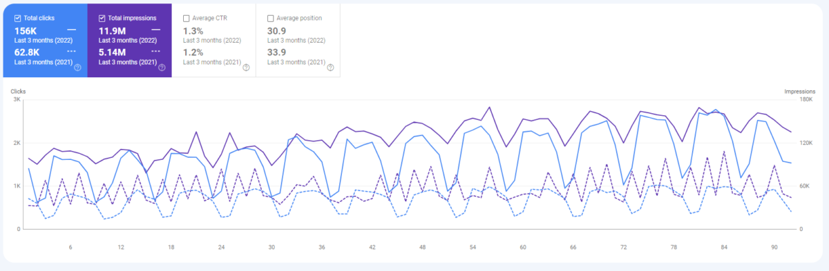Screen dimensions: 829x271
Task: Click day 24 on the x-axis
Action: 221,247
